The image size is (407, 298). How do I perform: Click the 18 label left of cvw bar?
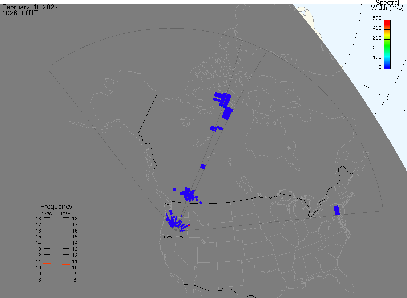pyautogui.click(x=38, y=219)
